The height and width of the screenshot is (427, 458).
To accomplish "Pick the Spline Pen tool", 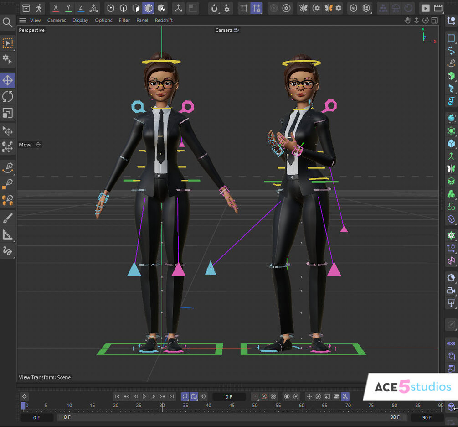I will click(x=8, y=167).
